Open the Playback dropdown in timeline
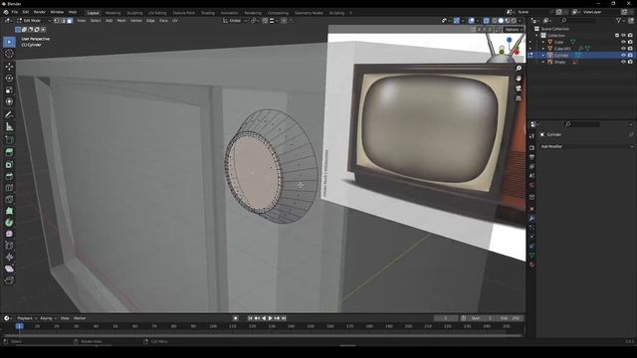Viewport: 637px width, 358px height. 27,318
